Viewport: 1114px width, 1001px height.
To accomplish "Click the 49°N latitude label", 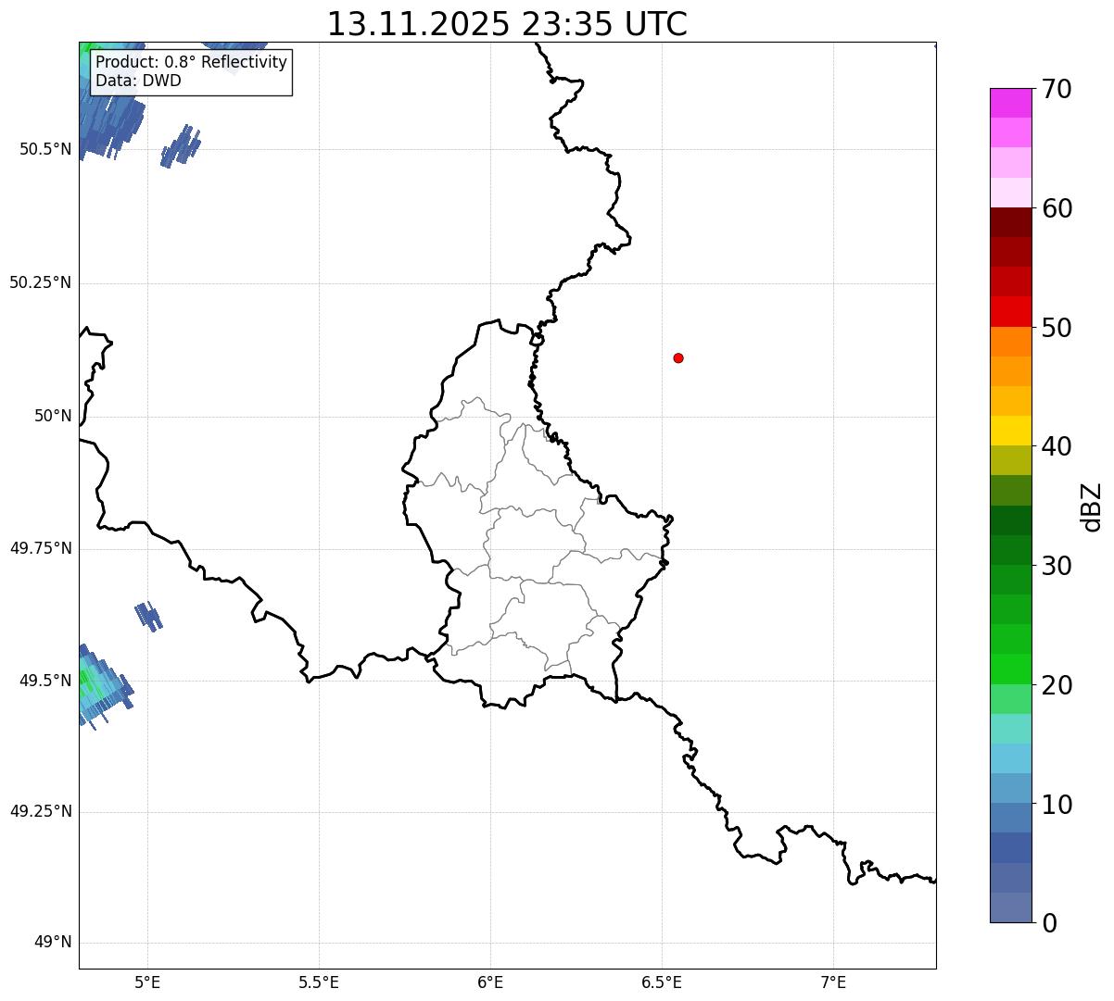I will point(53,943).
